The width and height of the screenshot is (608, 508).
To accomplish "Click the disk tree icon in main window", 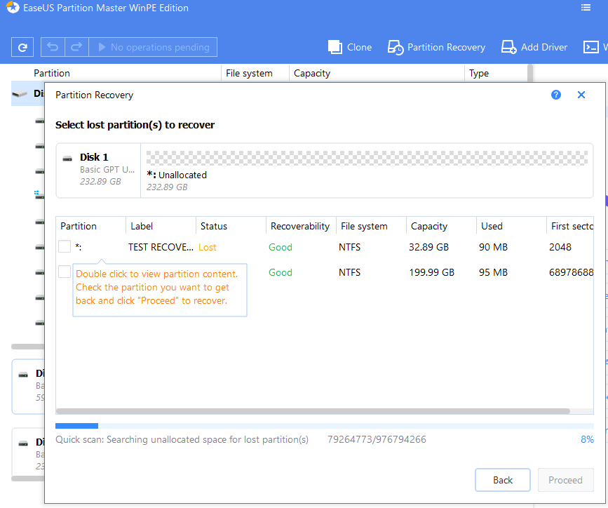I will (x=20, y=93).
